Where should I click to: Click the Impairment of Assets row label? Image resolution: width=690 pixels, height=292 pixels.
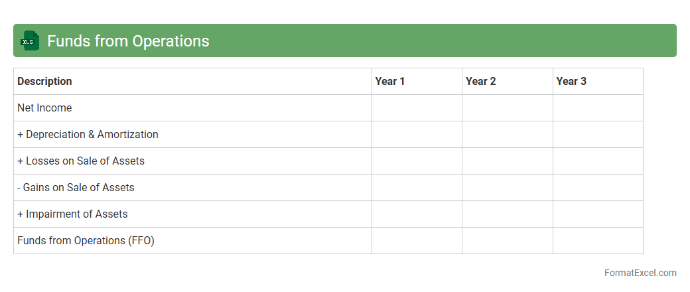72,214
